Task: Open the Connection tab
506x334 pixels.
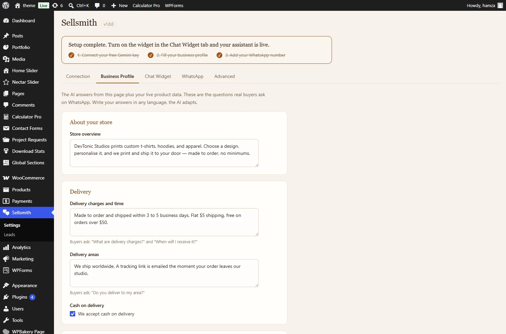Action: pos(78,76)
